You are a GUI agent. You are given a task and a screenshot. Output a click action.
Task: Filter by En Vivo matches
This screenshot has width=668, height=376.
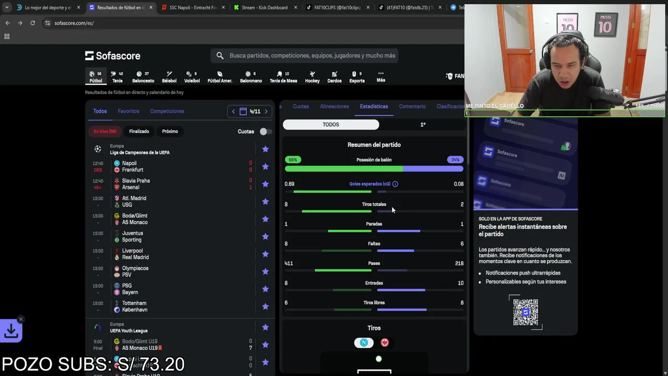coord(105,132)
